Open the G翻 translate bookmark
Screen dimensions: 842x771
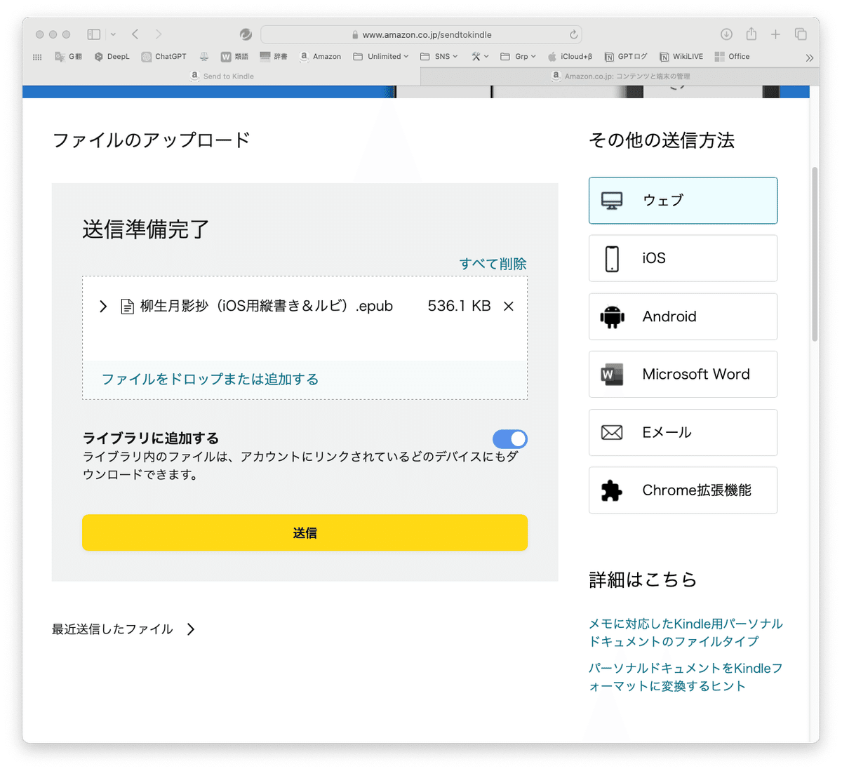coord(68,57)
